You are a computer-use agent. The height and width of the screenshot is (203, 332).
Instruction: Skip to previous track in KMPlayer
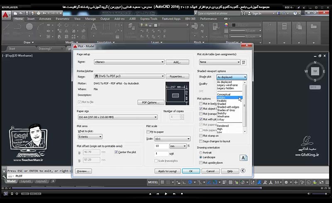tap(158, 193)
